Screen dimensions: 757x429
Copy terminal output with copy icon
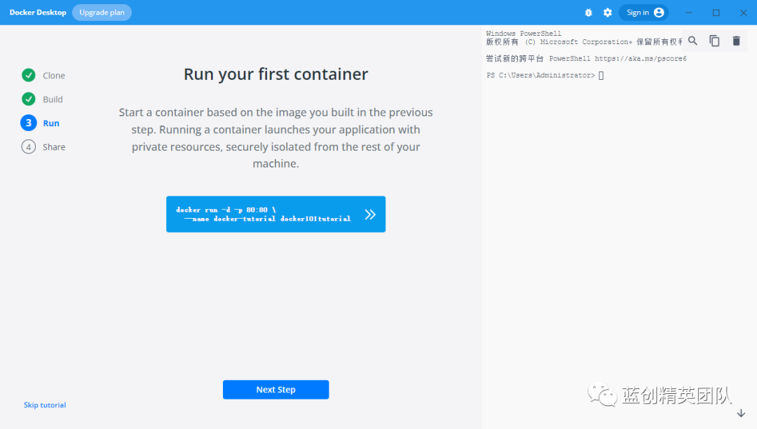[714, 41]
